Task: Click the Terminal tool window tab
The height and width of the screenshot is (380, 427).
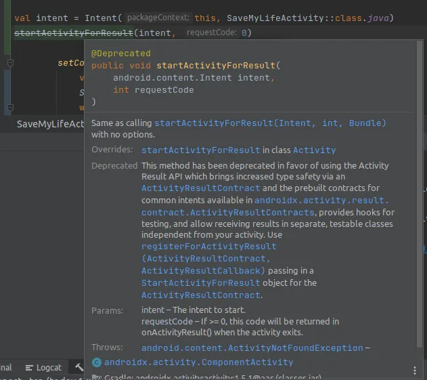Action: [x=5, y=368]
